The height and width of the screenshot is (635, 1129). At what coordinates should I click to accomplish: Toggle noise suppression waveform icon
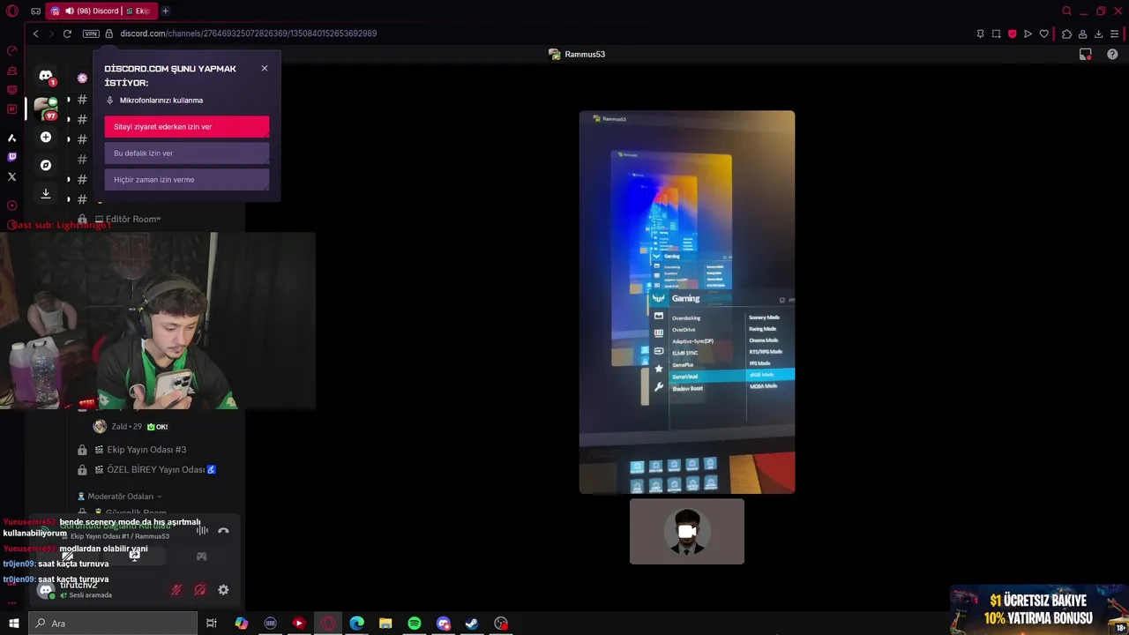tap(202, 530)
